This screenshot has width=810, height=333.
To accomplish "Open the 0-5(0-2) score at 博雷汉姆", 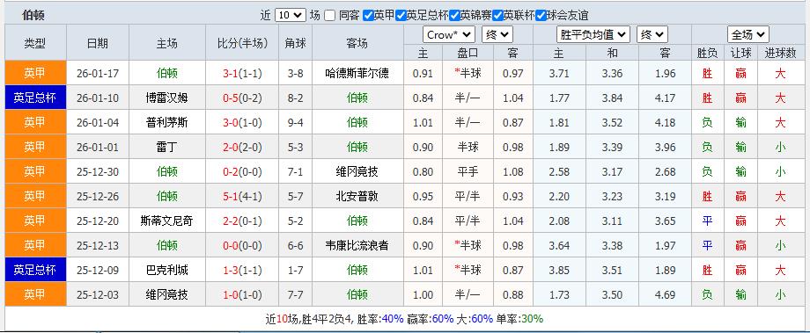I will (x=242, y=98).
